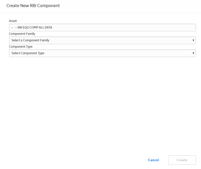The height and width of the screenshot is (169, 201).
Task: Click the 'Select Component Type' placeholder text
Action: click(28, 53)
